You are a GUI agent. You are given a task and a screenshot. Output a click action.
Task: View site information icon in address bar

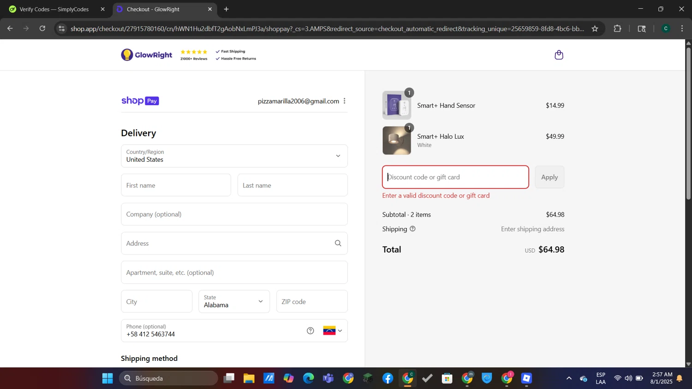(61, 29)
